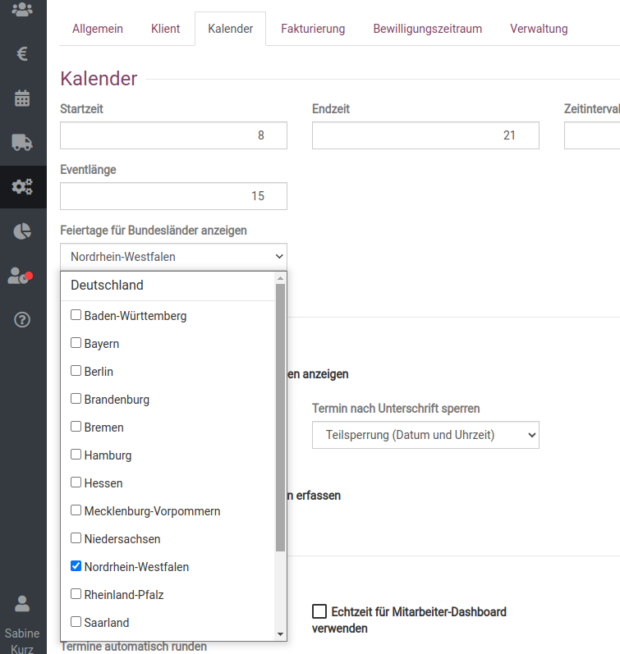This screenshot has width=620, height=654.
Task: Click the truck transport sidebar icon
Action: pos(22,142)
